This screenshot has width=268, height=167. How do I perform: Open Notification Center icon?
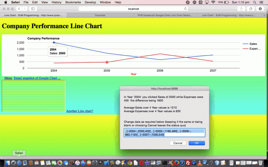coord(261,2)
